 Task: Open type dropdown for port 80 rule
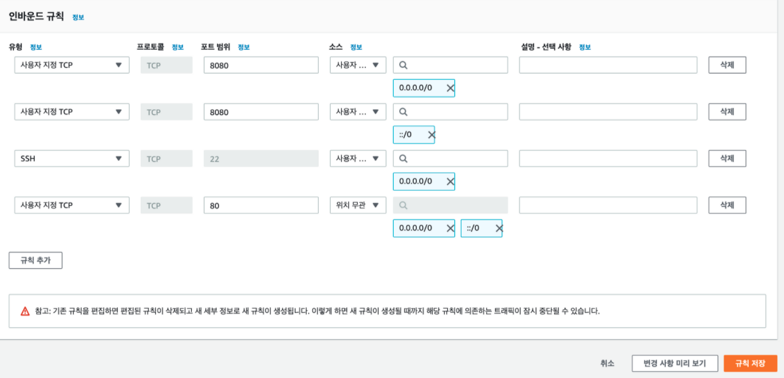tap(72, 205)
